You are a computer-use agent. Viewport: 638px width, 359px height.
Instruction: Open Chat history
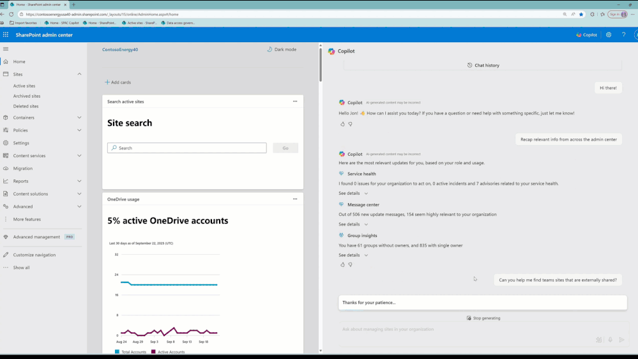pos(483,65)
